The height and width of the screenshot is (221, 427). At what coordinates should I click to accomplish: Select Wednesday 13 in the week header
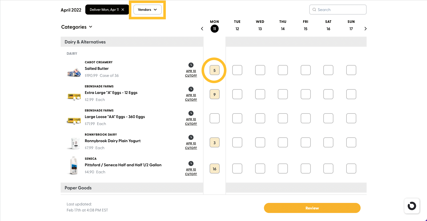[260, 29]
